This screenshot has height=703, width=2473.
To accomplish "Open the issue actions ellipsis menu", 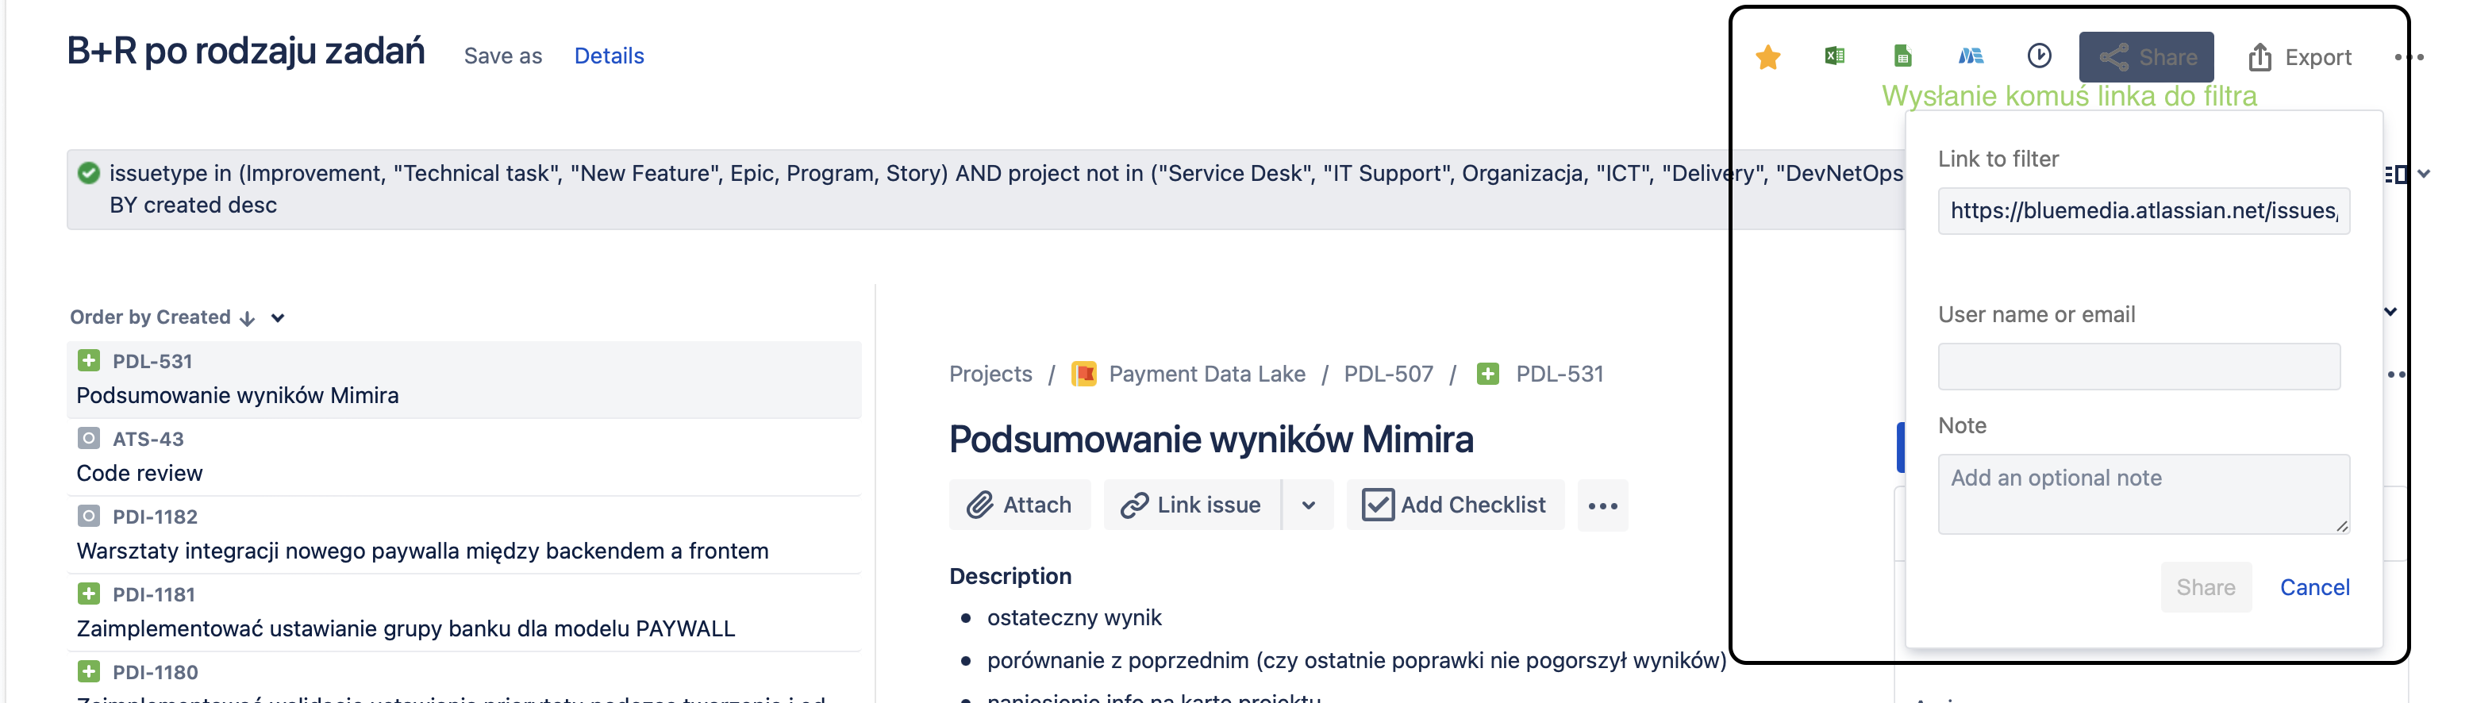I will 1602,506.
